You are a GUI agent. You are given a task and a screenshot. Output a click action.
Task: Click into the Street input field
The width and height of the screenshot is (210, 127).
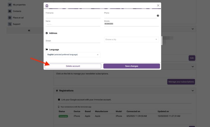pos(73,41)
